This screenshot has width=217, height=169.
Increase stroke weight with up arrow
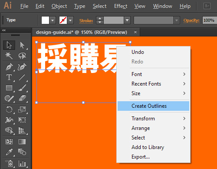click(x=100, y=18)
